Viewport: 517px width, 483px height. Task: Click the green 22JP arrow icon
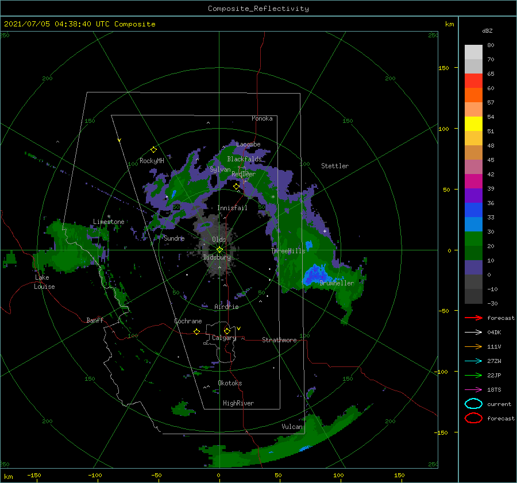point(473,375)
